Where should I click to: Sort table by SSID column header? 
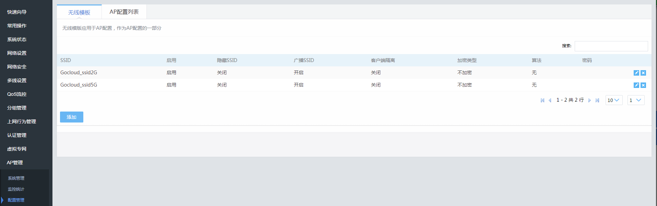coord(66,60)
